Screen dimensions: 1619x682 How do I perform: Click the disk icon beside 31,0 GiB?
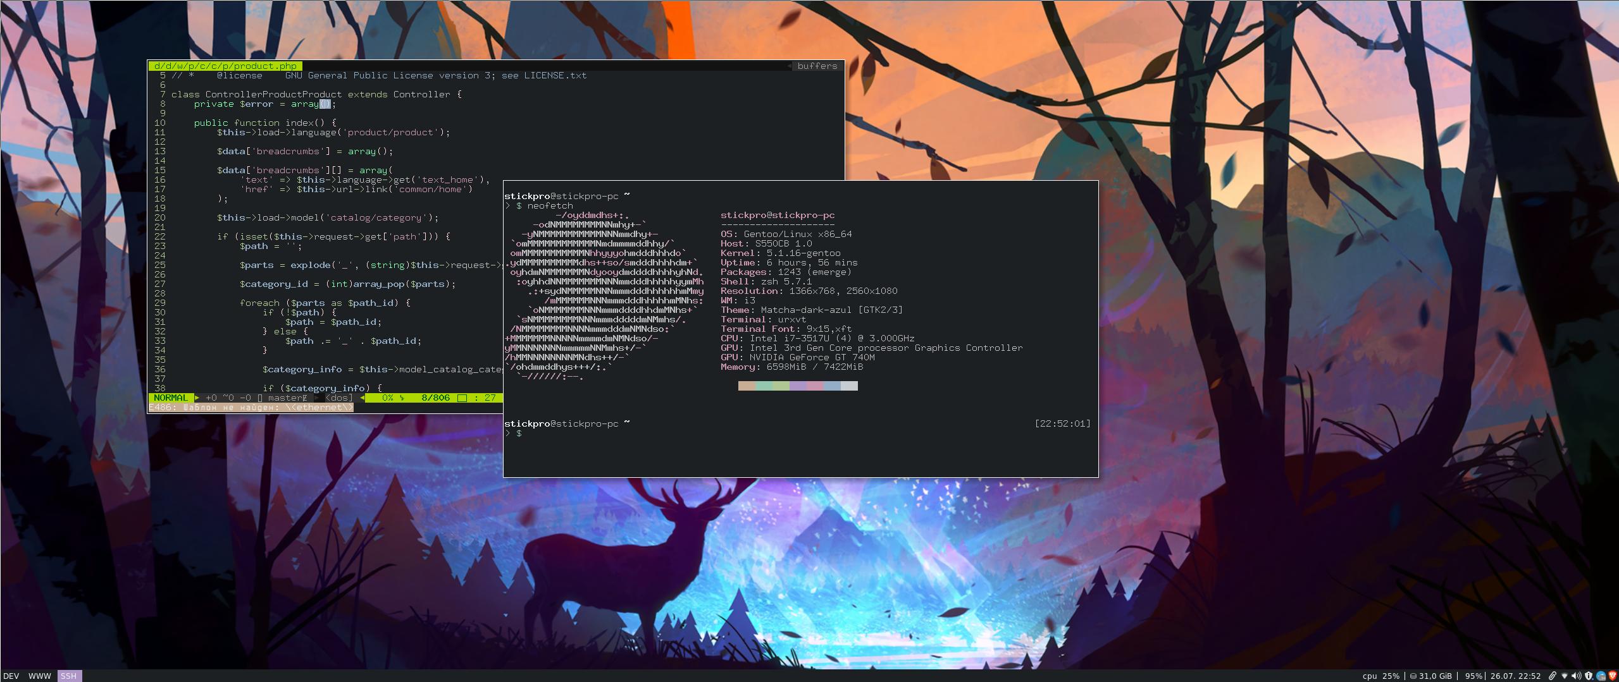tap(1413, 676)
